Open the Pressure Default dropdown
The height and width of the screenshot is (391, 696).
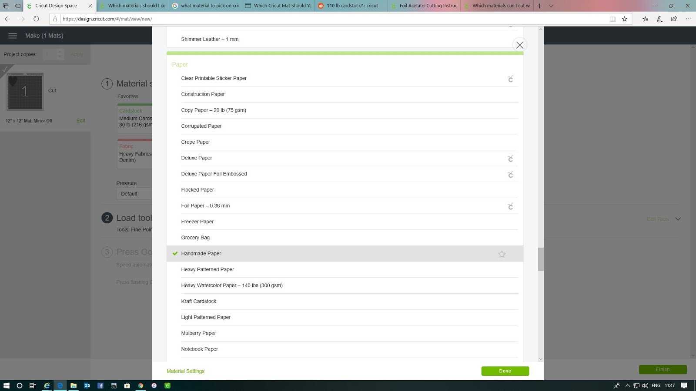(x=134, y=194)
